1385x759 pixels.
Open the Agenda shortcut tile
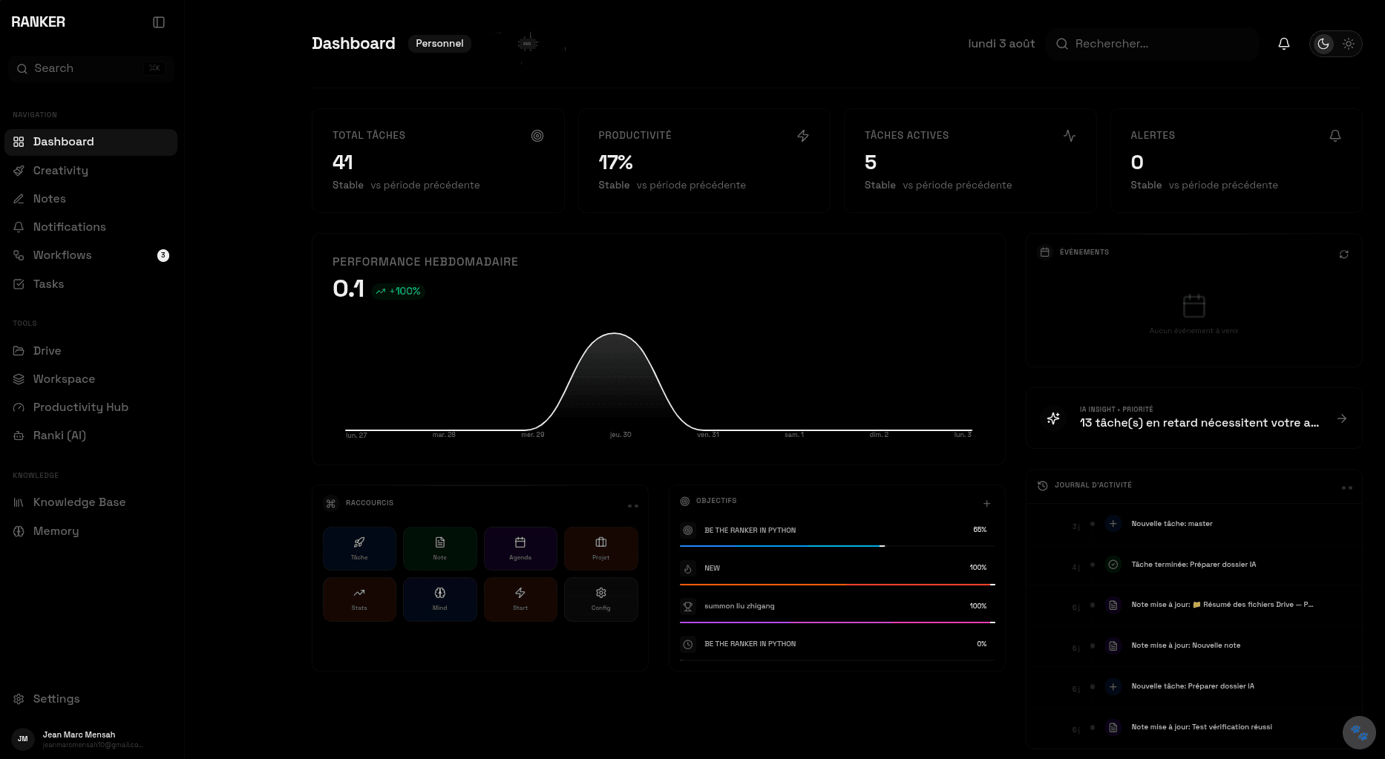click(x=520, y=548)
